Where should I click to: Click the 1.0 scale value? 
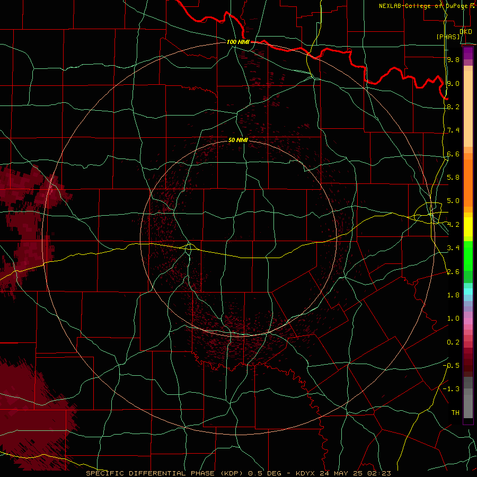pyautogui.click(x=453, y=319)
